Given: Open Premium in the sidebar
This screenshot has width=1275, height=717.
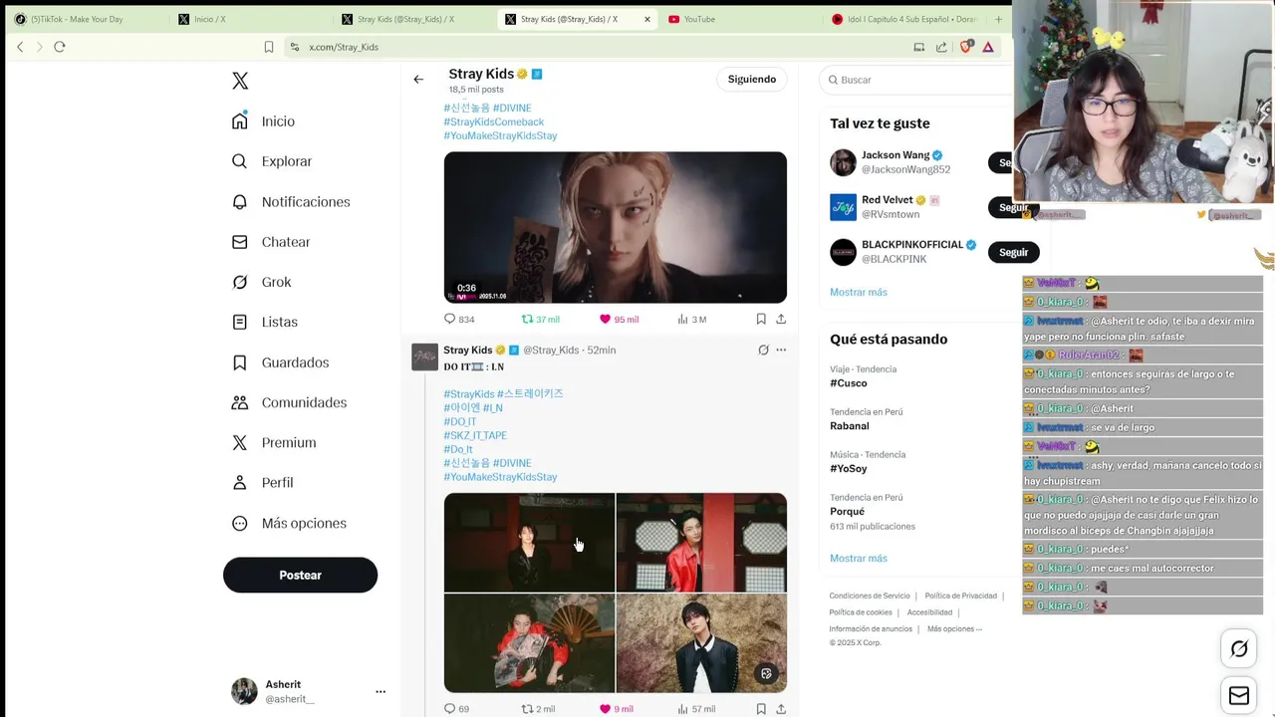Looking at the screenshot, I should click(x=273, y=442).
